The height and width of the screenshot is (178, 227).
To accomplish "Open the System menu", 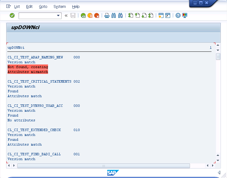I will (x=60, y=7).
